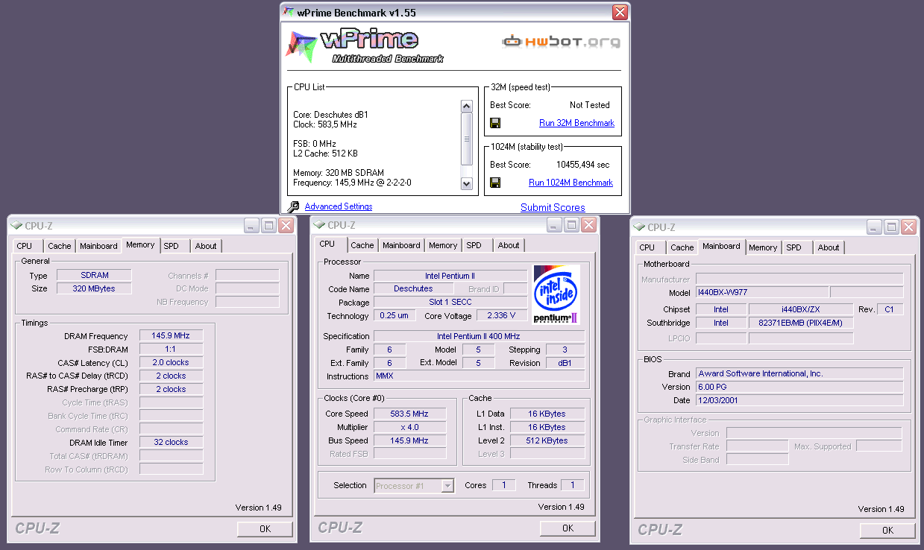Click BIOS Brand Award Software International value
This screenshot has width=924, height=550.
[799, 373]
